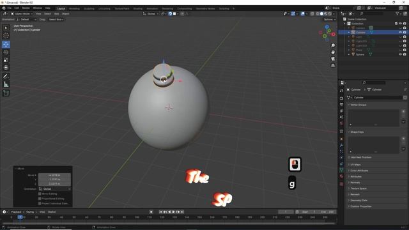Hide the Sphere object in outliner
The height and width of the screenshot is (230, 409).
(400, 54)
